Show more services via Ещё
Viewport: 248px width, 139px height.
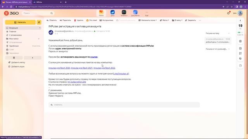pyautogui.click(x=146, y=14)
